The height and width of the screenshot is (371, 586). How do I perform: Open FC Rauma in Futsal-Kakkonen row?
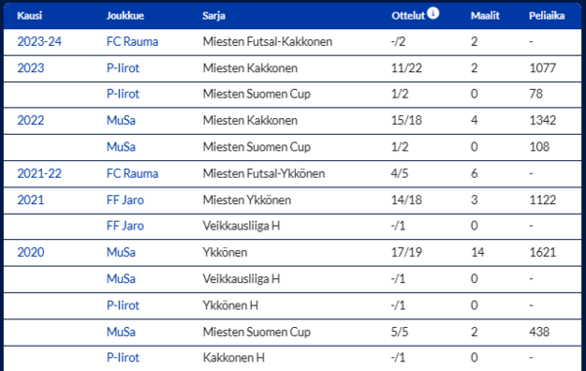[x=132, y=41]
